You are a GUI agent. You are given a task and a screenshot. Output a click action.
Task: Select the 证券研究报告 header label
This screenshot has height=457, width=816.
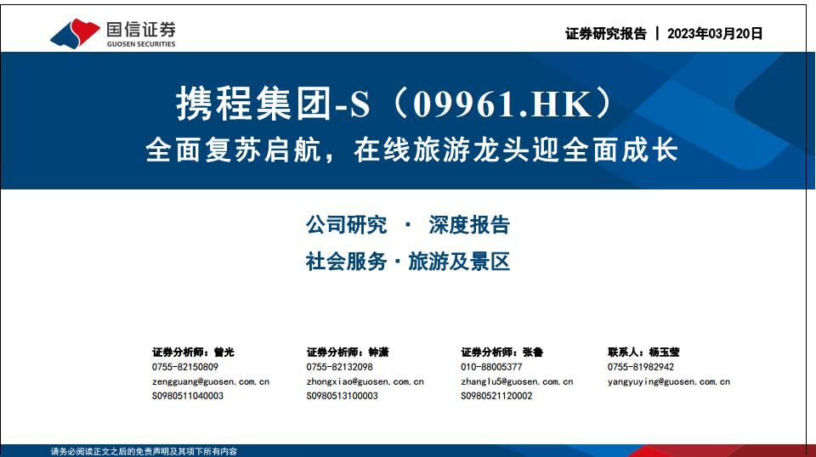[x=605, y=34]
